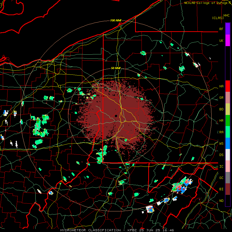Click the "KPBZ" station identifier in the caption
The image size is (232, 232).
(132, 230)
